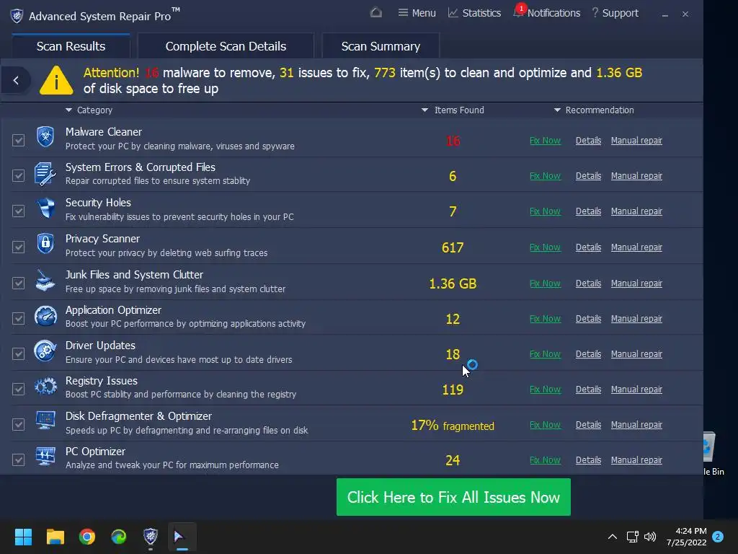Launch Microsoft Edge from the taskbar
This screenshot has width=738, height=554.
119,537
